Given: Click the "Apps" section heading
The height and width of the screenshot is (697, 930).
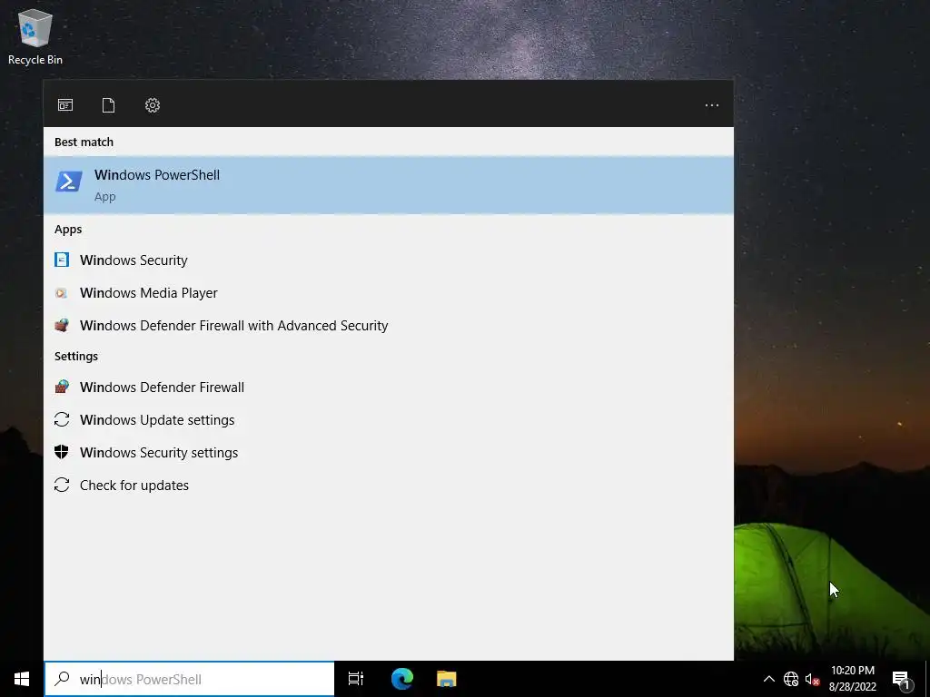Looking at the screenshot, I should point(68,230).
